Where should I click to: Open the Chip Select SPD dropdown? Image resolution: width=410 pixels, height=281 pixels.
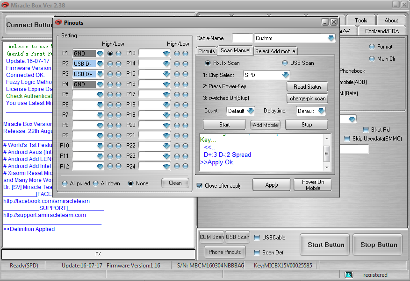click(x=286, y=75)
